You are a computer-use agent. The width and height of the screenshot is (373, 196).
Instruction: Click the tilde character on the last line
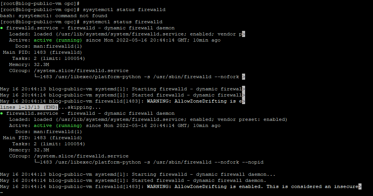tap(2, 193)
